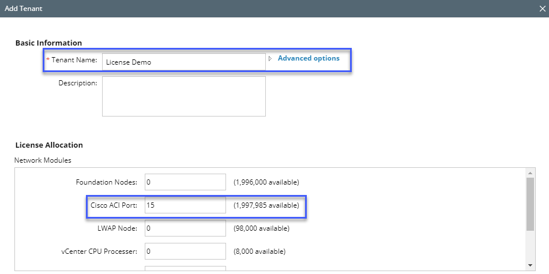Click the Network Modules scrollbar thumb
This screenshot has height=274, width=549.
[530, 203]
